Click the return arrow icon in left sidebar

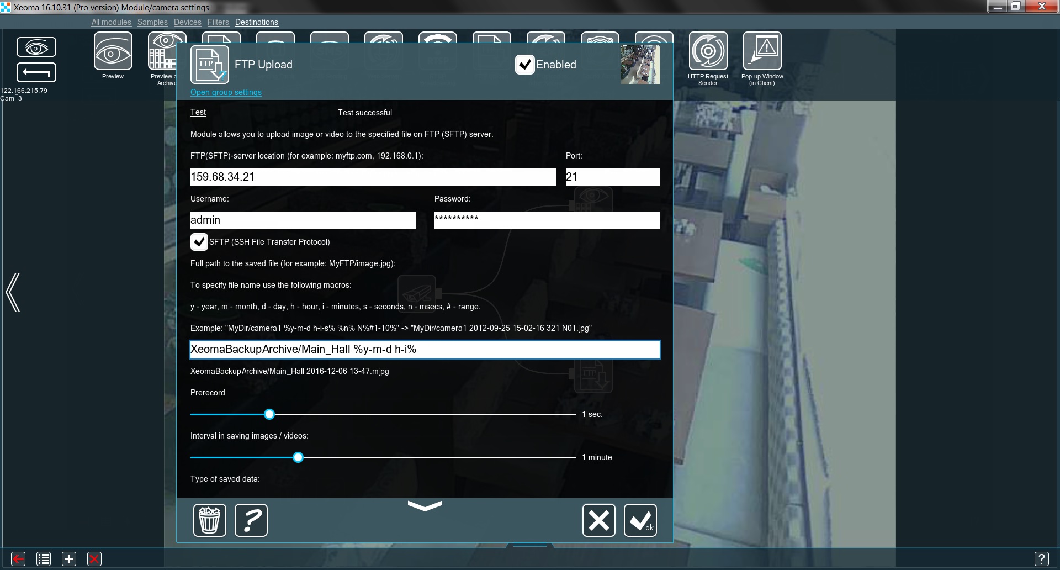[36, 72]
